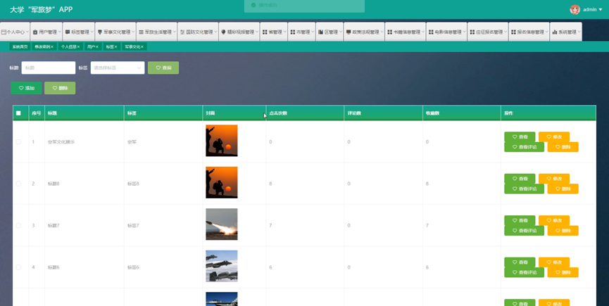This screenshot has height=306, width=609.
Task: Click the 政策法规管理 monitor icon
Action: coord(349,32)
